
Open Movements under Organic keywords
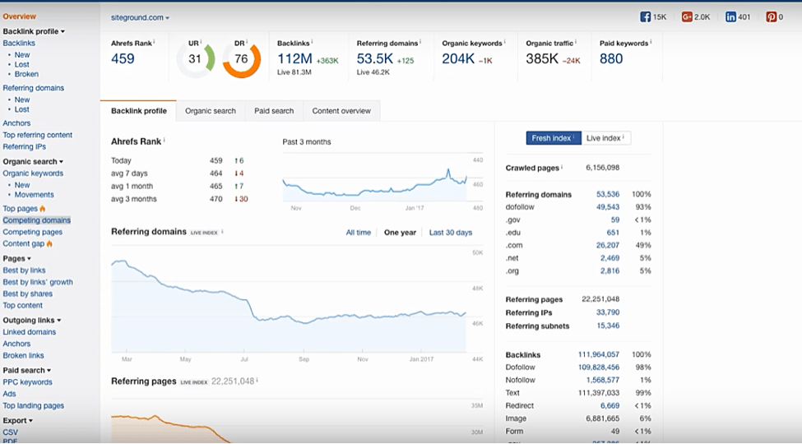point(34,195)
